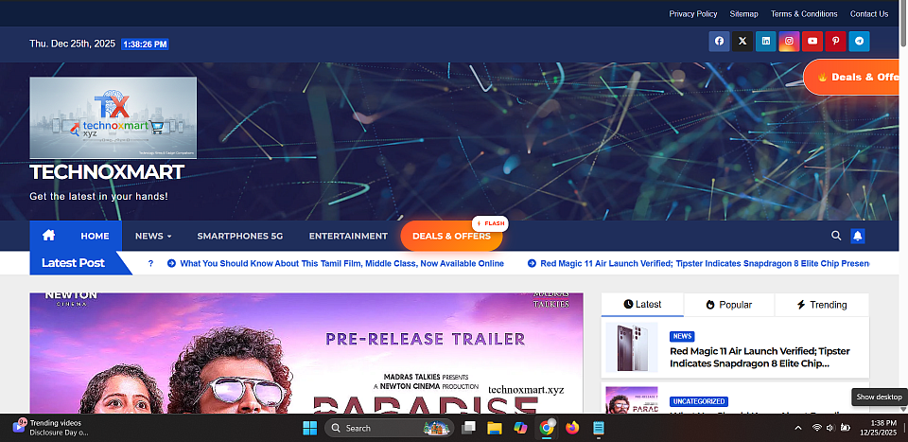The height and width of the screenshot is (442, 908).
Task: Expand the NEWS dropdown menu
Action: [153, 236]
